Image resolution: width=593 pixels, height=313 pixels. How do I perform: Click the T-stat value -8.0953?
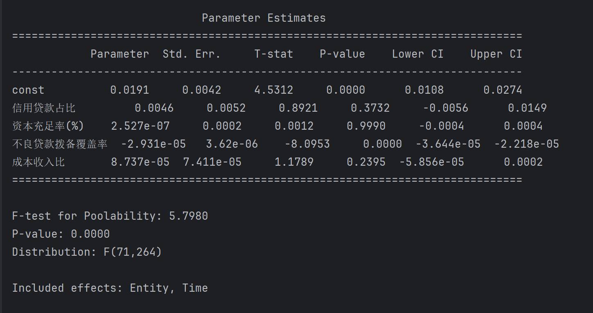307,144
